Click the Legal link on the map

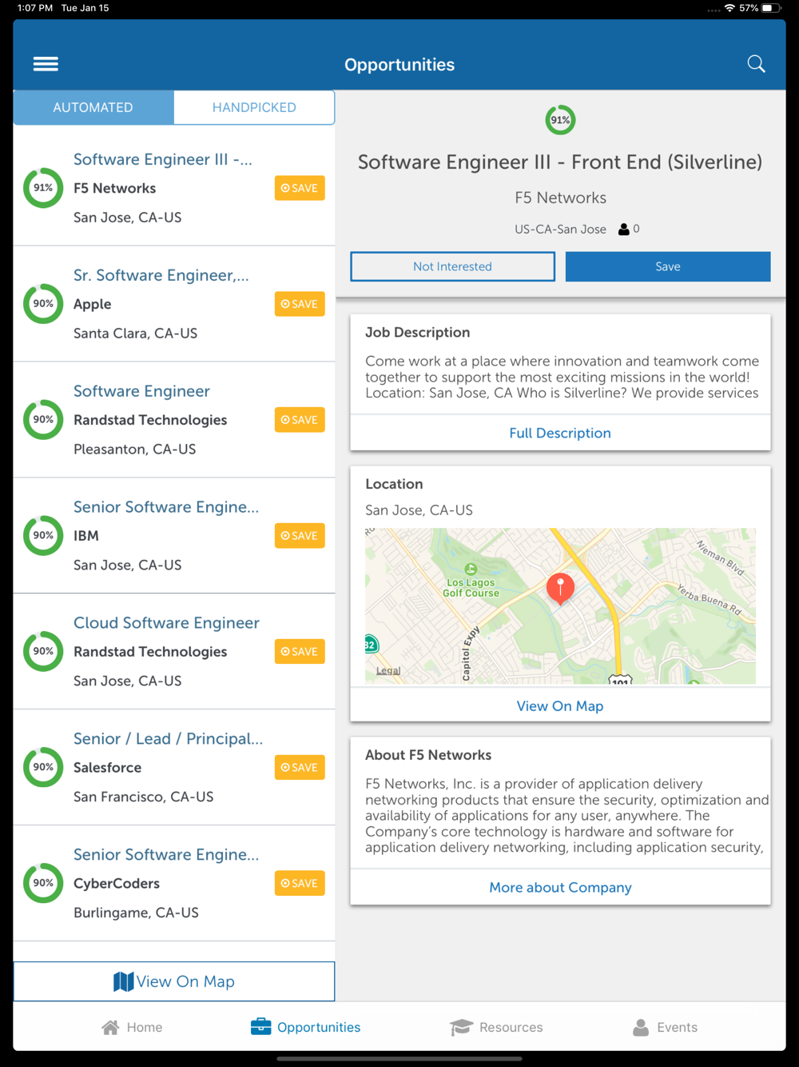point(388,670)
